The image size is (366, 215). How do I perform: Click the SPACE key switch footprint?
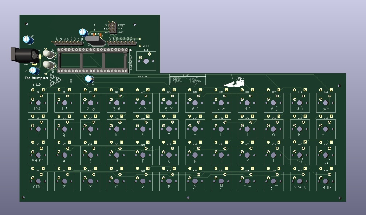[x=300, y=182]
